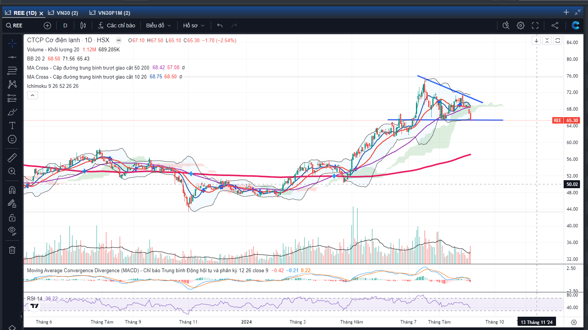The width and height of the screenshot is (588, 330).
Task: Select MA Cross 50 200 indicator legend
Action: (88, 68)
